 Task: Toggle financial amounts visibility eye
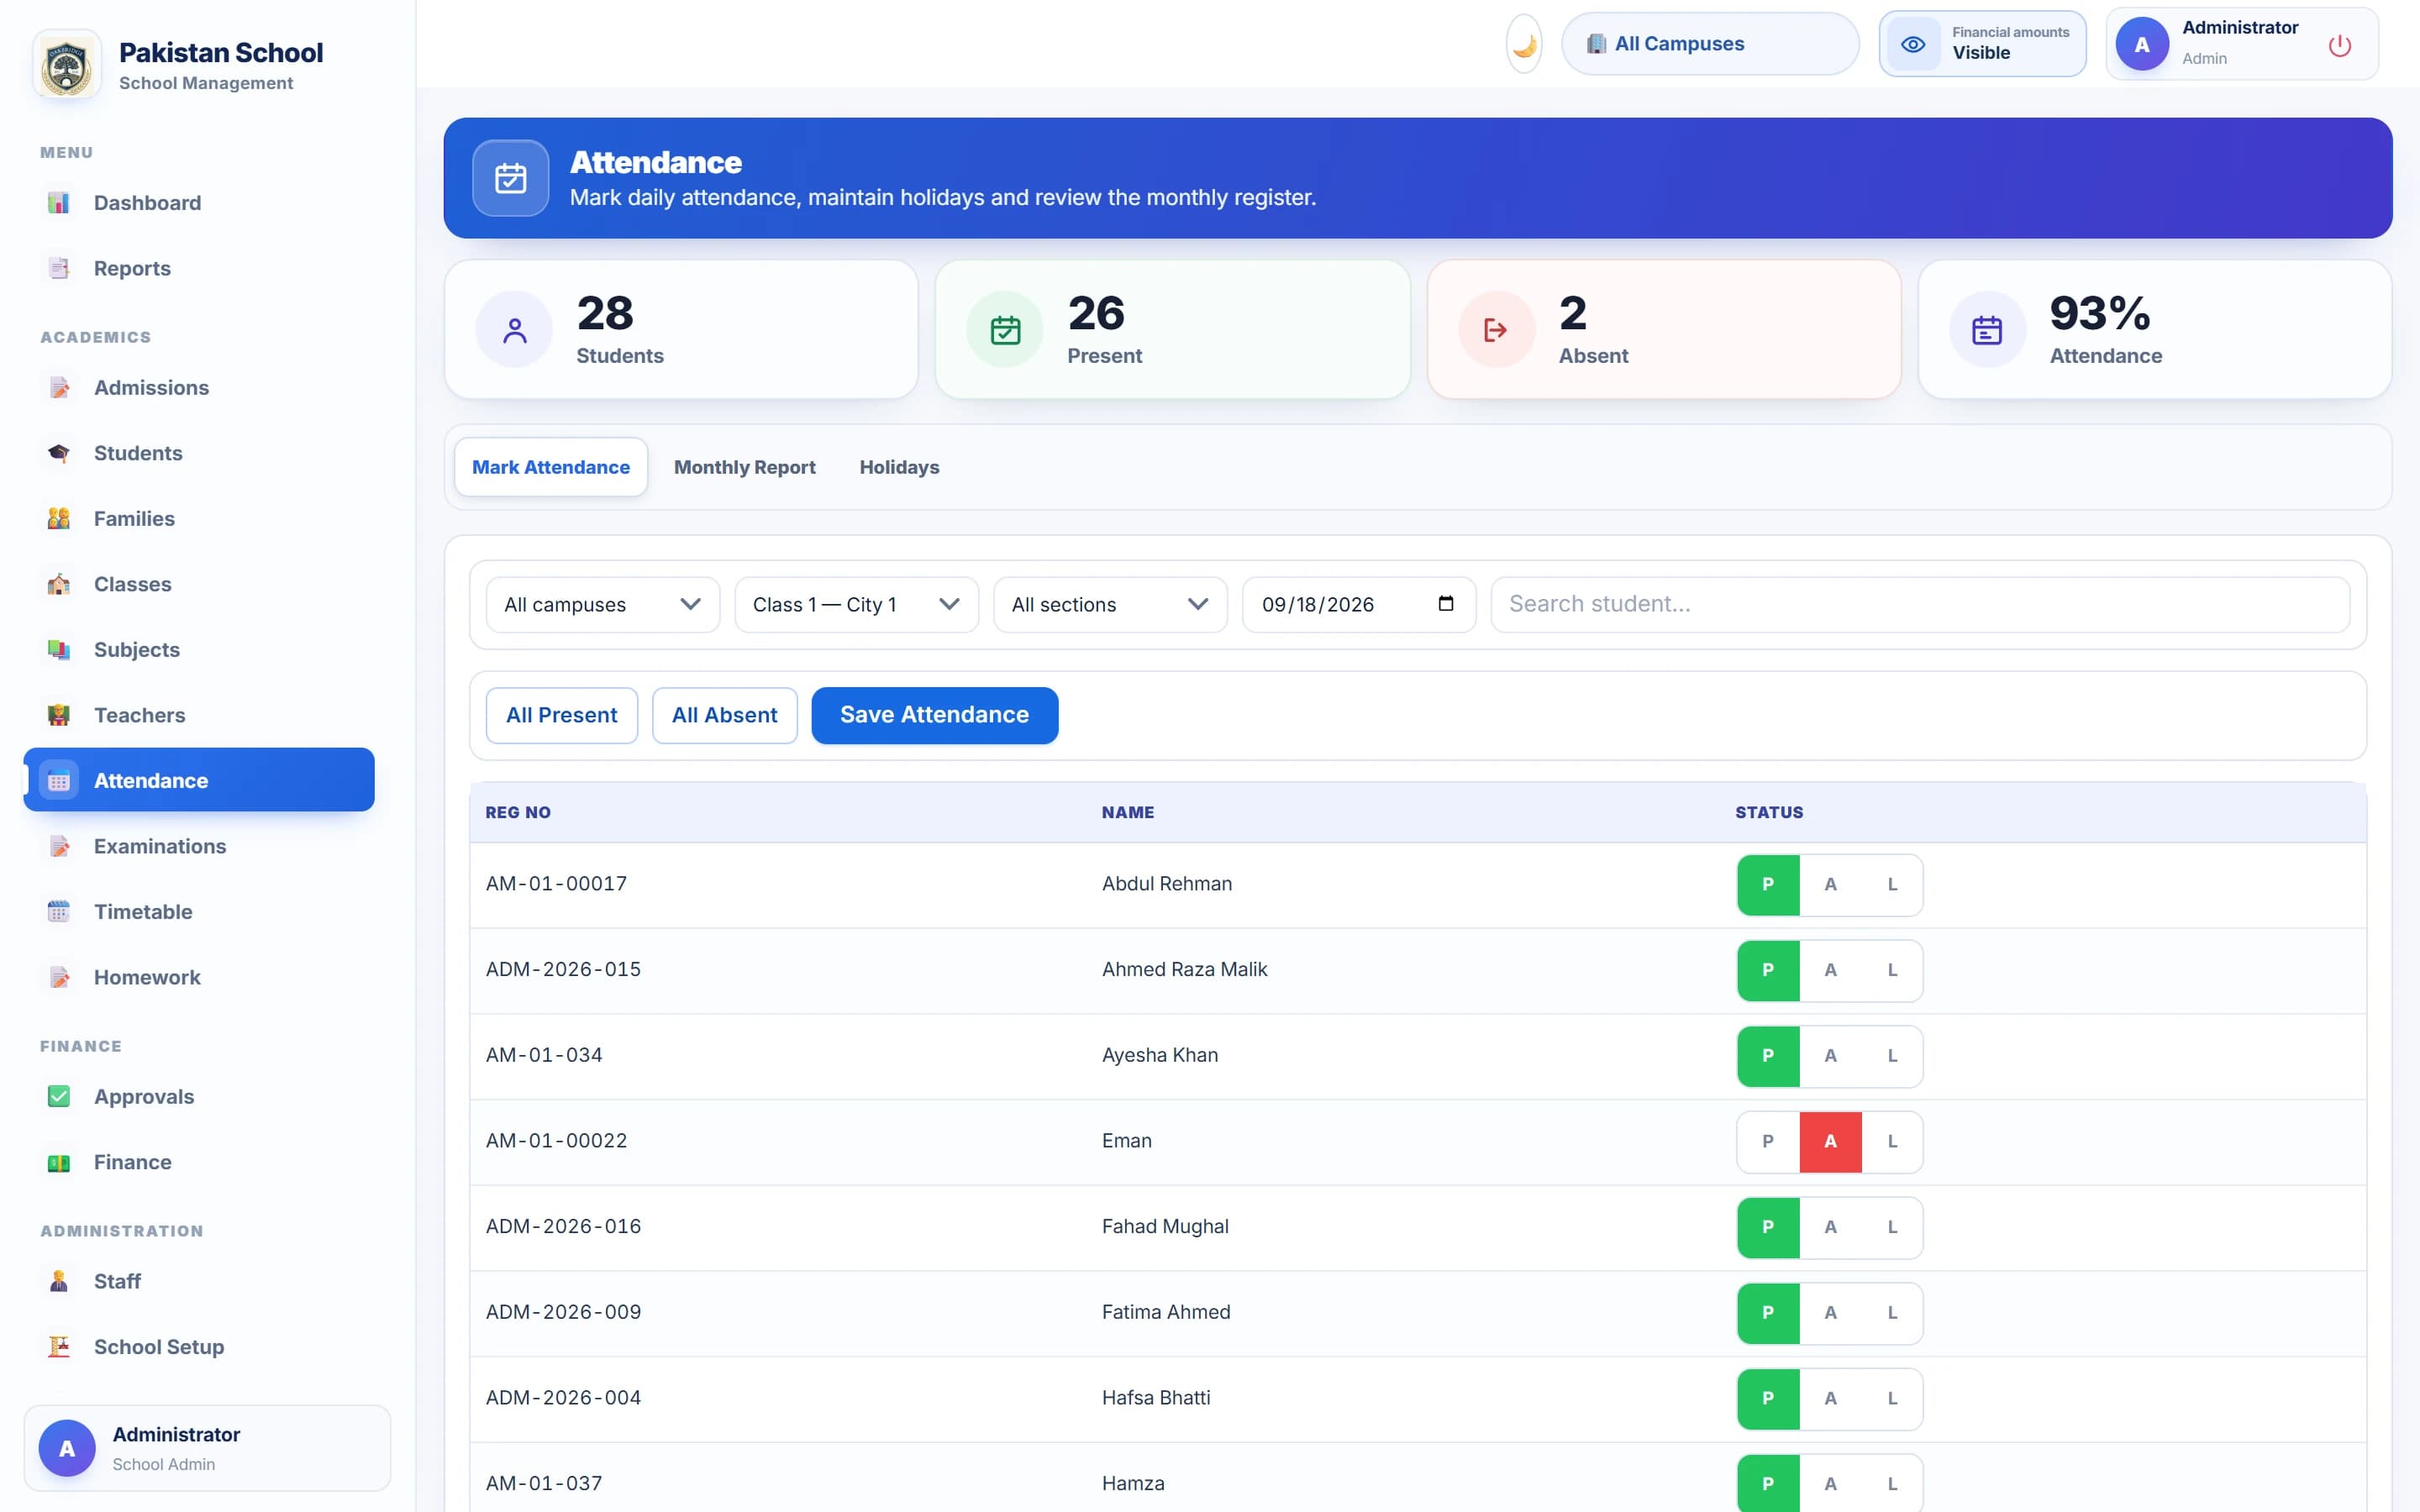click(x=1913, y=44)
